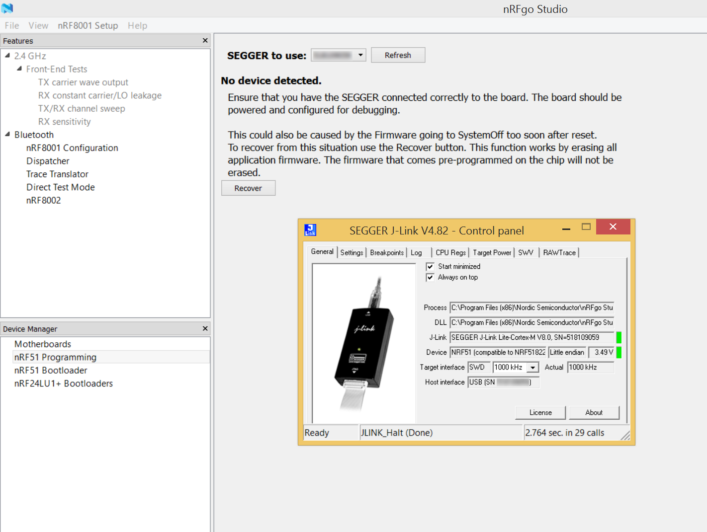
Task: Select nRF51 Bootloader in Device Manager
Action: [51, 370]
